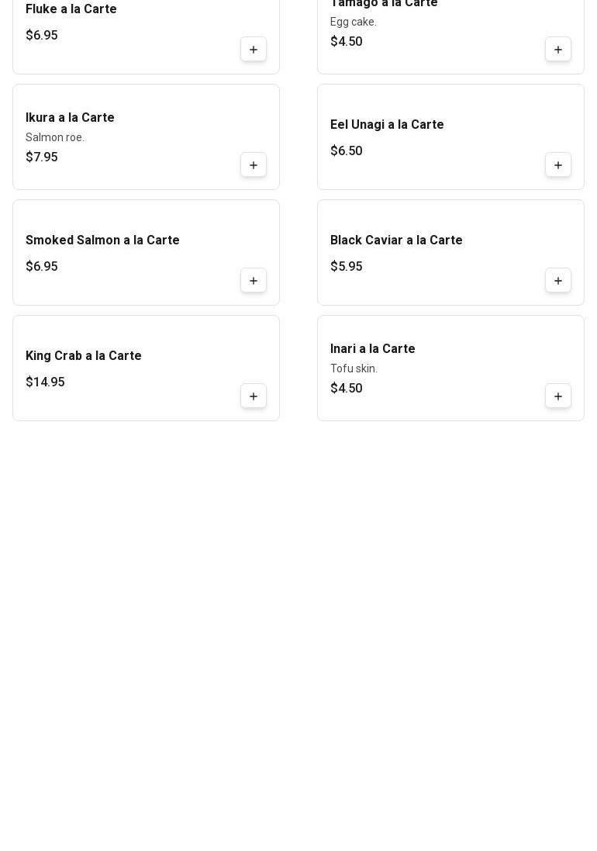Image resolution: width=597 pixels, height=851 pixels.
Task: Open Inari a la Carte item title
Action: coord(373,349)
